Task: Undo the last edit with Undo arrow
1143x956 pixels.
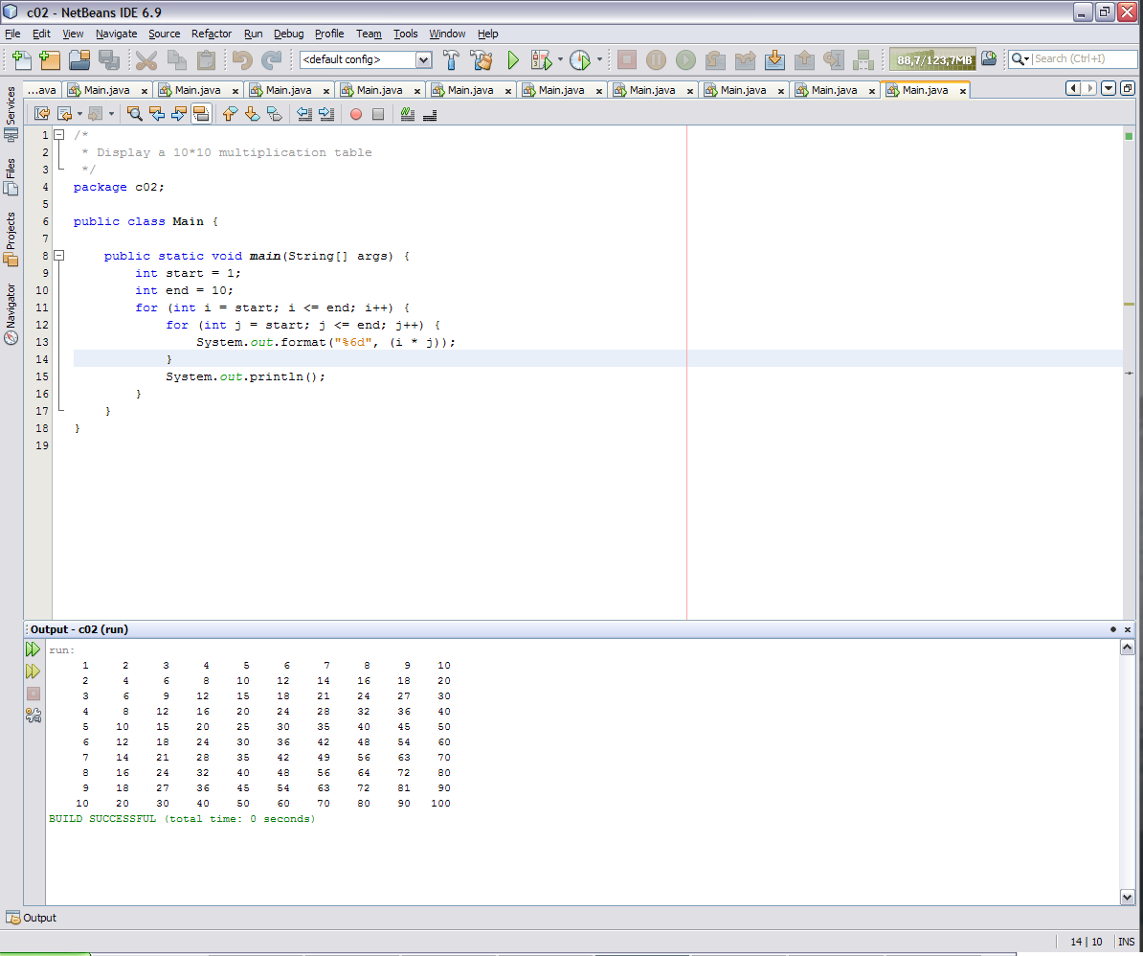Action: [242, 59]
